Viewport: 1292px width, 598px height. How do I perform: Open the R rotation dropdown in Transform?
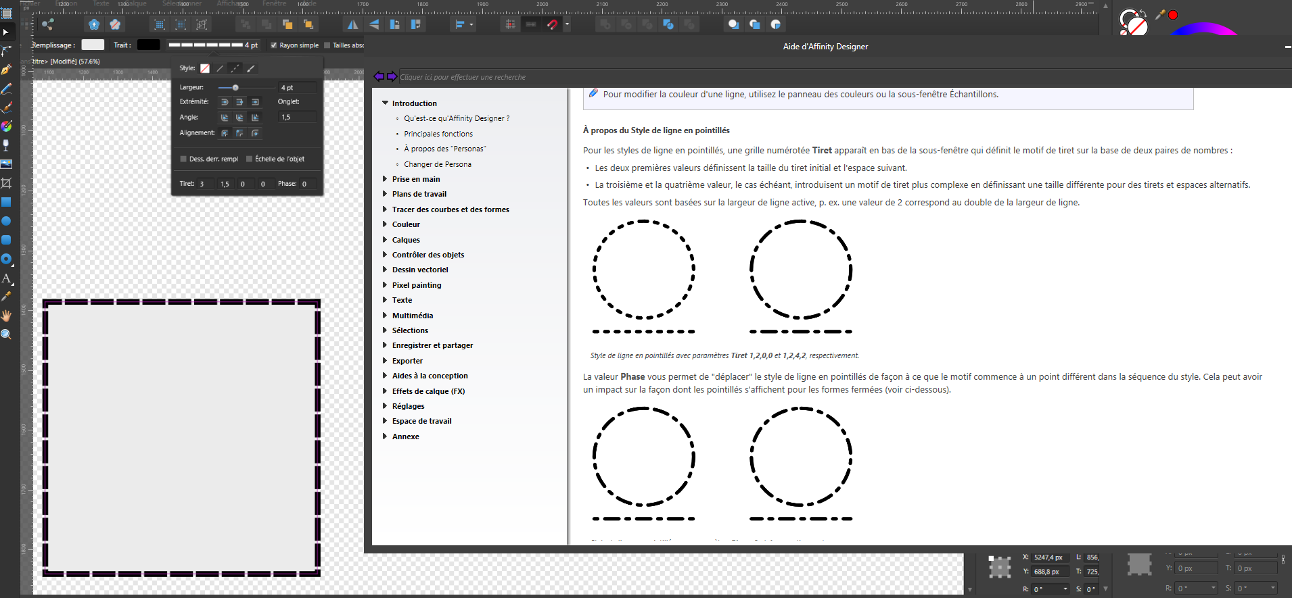pyautogui.click(x=1065, y=589)
